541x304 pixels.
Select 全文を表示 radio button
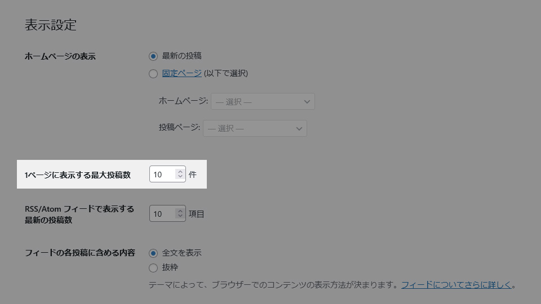pyautogui.click(x=153, y=253)
